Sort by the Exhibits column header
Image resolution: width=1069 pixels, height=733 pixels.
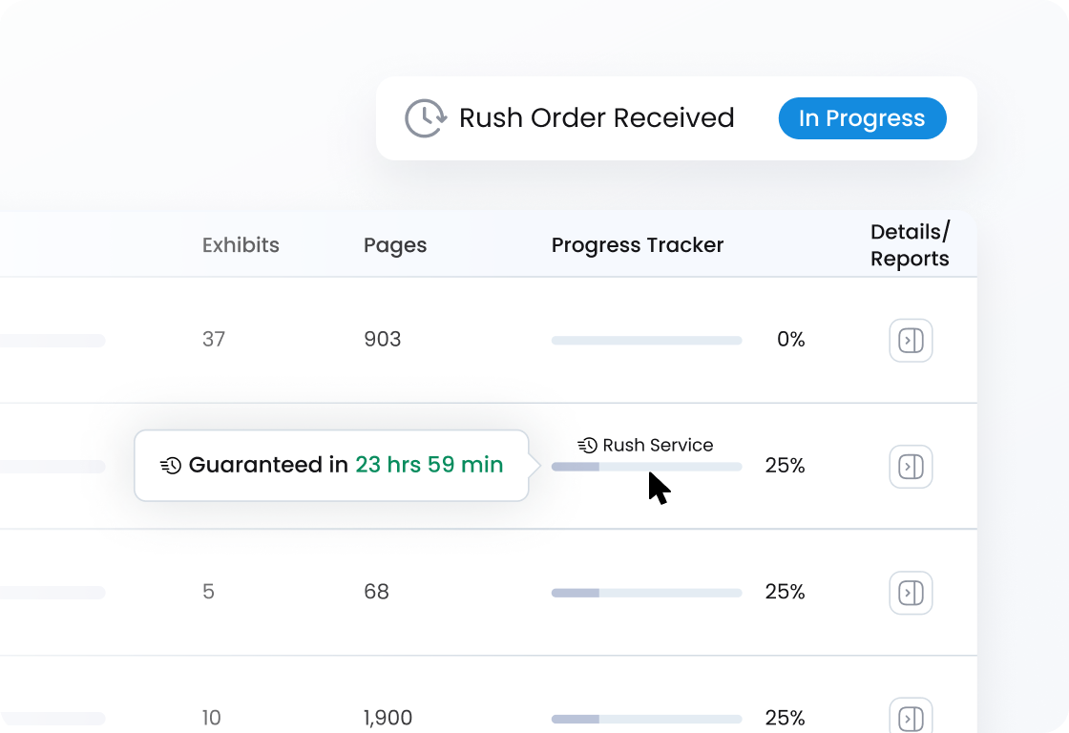[241, 245]
